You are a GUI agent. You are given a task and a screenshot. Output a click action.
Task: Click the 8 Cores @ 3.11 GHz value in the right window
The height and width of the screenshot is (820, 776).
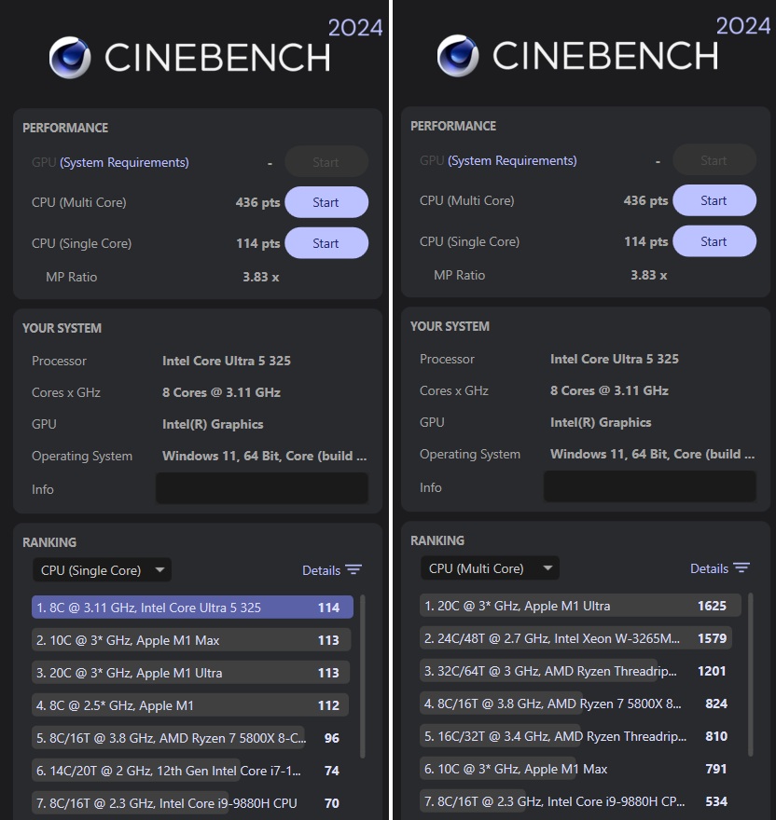pyautogui.click(x=609, y=390)
